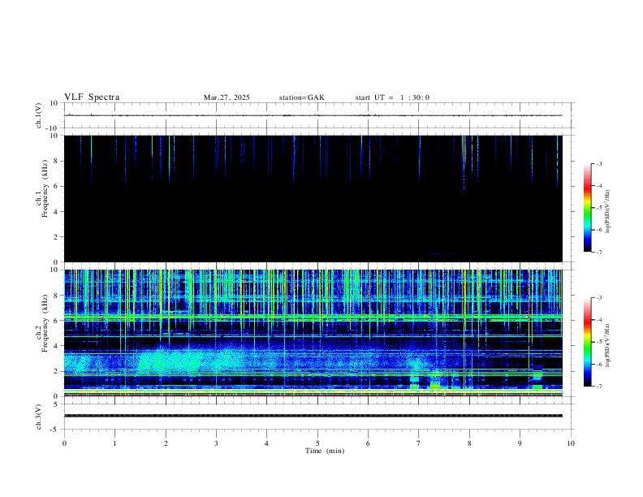643x497 pixels.
Task: Click the "VLF Spectra" title text
Action: (92, 97)
